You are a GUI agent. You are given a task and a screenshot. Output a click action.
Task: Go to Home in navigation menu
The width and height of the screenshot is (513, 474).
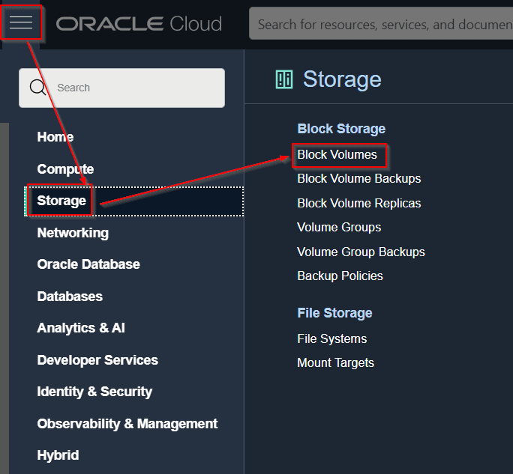tap(55, 137)
